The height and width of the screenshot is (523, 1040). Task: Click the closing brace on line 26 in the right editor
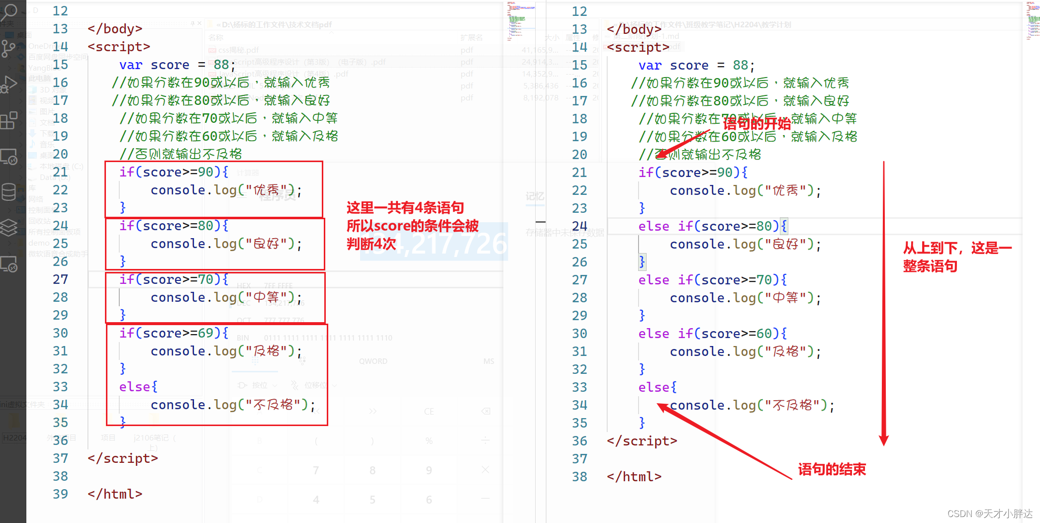point(642,262)
